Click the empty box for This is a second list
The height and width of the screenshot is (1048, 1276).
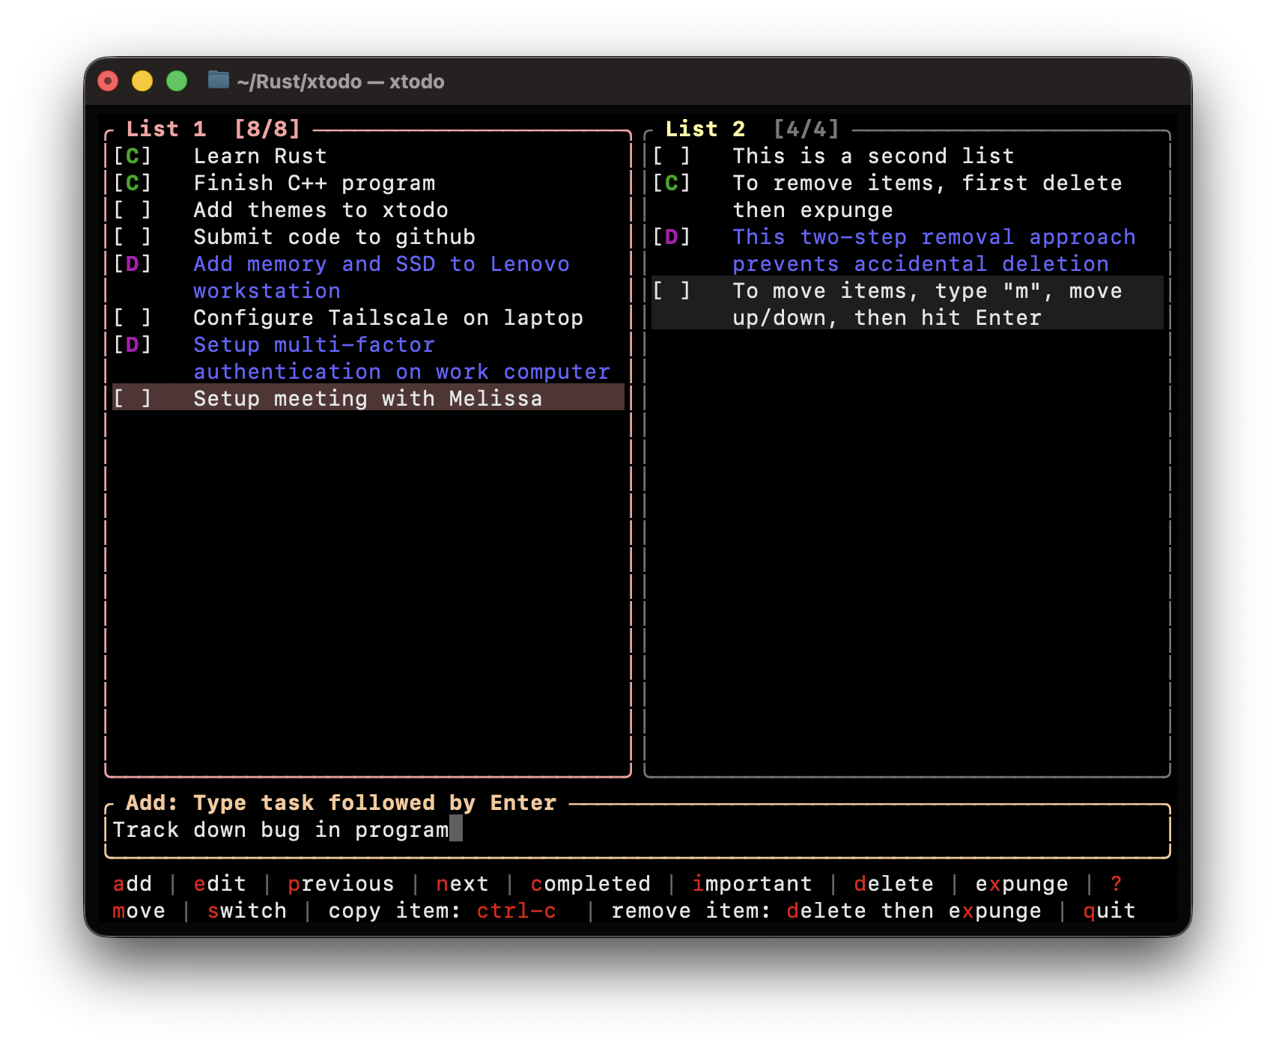pos(672,156)
